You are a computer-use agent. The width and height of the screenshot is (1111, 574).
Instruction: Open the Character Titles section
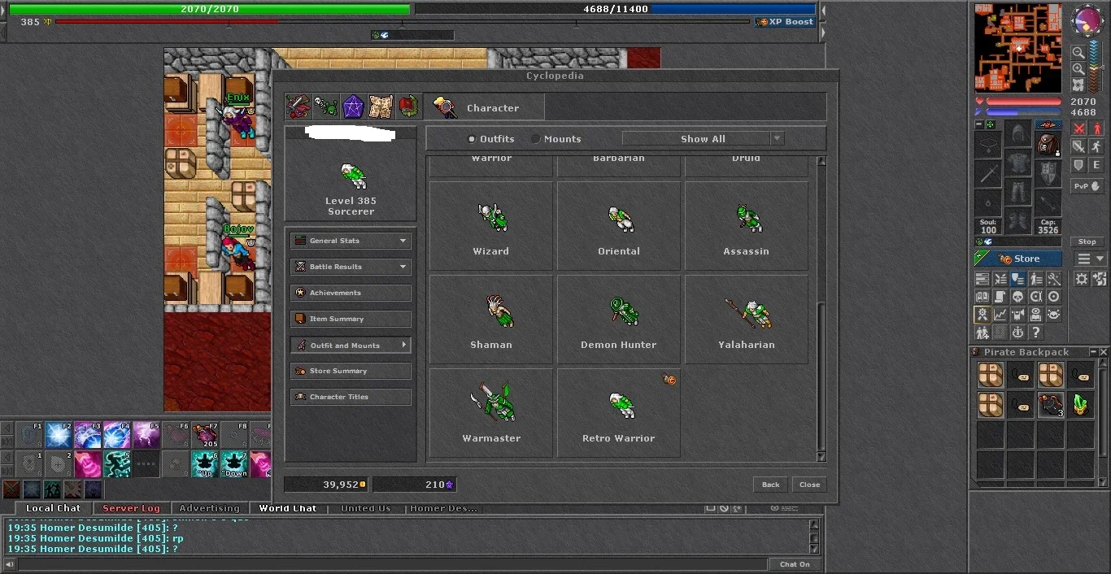pyautogui.click(x=351, y=397)
